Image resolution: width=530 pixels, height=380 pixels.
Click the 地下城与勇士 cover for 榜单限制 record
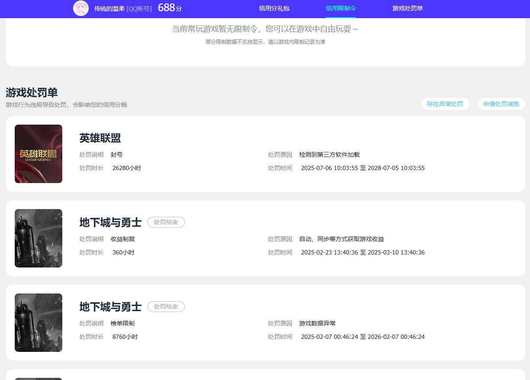[x=39, y=322]
